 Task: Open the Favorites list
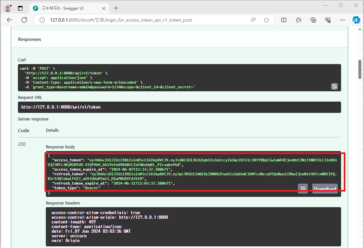click(299, 20)
